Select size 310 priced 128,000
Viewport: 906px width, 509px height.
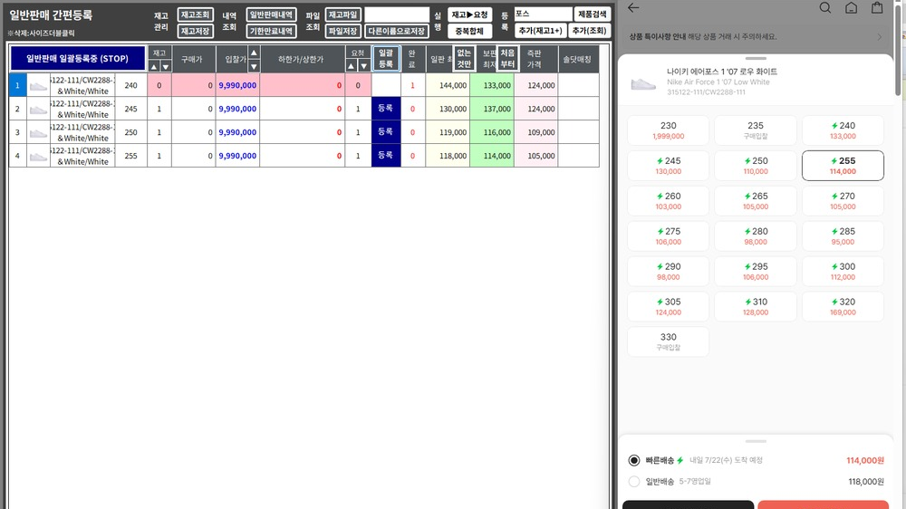click(756, 307)
